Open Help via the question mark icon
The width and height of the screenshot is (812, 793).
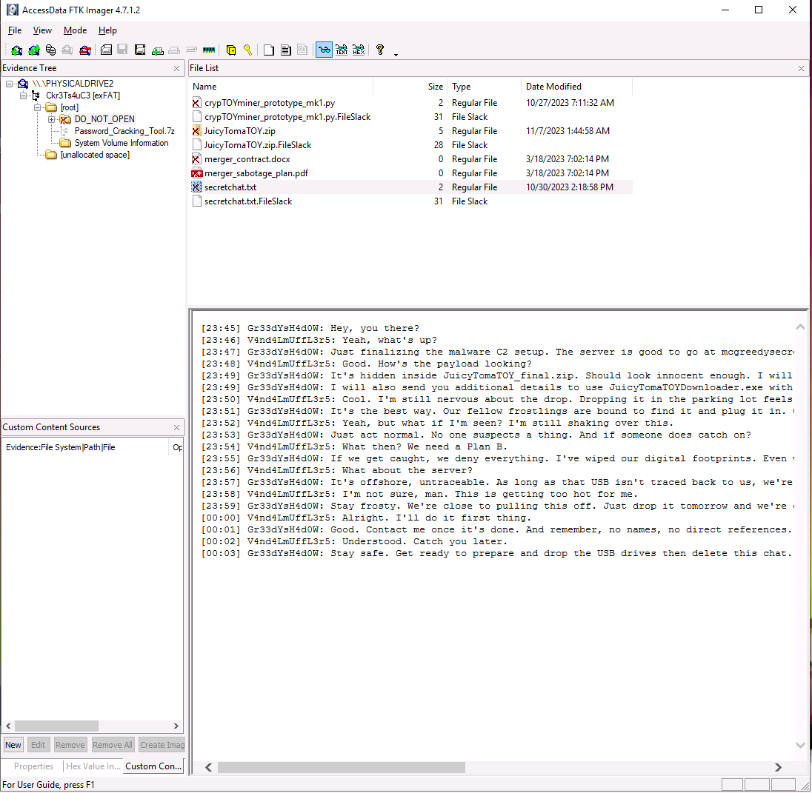(379, 50)
